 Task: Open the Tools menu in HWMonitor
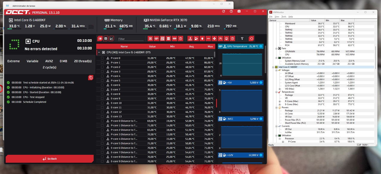pyautogui.click(x=284, y=17)
